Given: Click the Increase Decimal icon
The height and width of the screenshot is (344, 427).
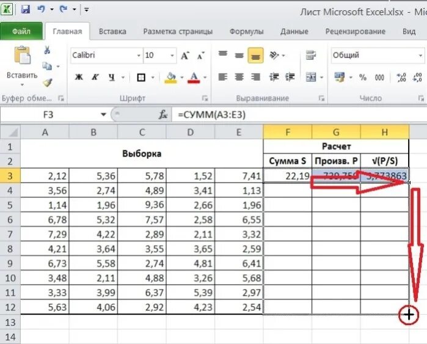Looking at the screenshot, I should pyautogui.click(x=401, y=78).
